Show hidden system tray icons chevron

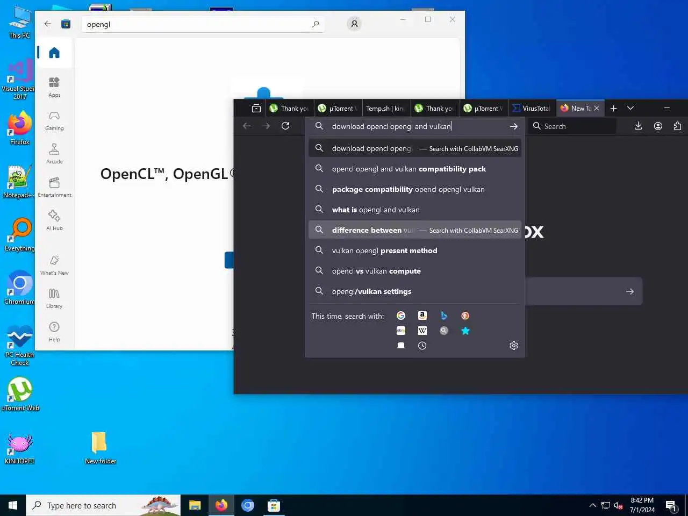(x=592, y=505)
